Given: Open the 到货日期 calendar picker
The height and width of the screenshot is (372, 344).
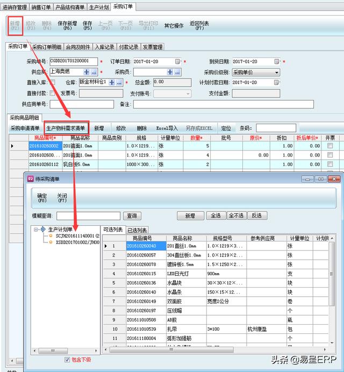Looking at the screenshot, I should click(277, 61).
